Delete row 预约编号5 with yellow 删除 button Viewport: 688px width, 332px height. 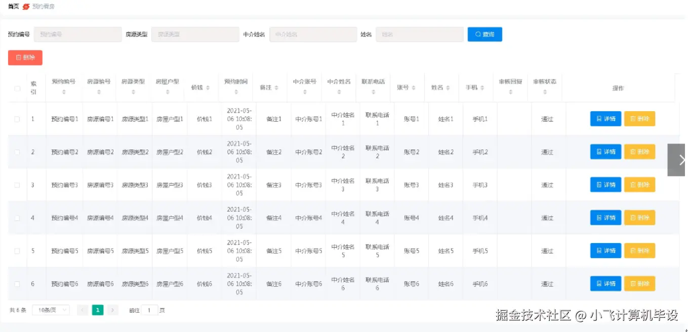(x=639, y=251)
